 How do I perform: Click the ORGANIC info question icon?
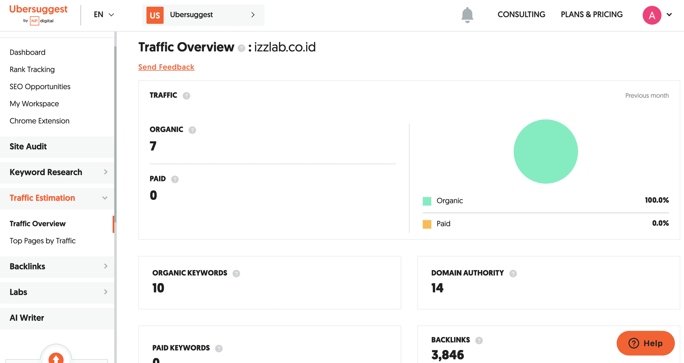click(192, 130)
